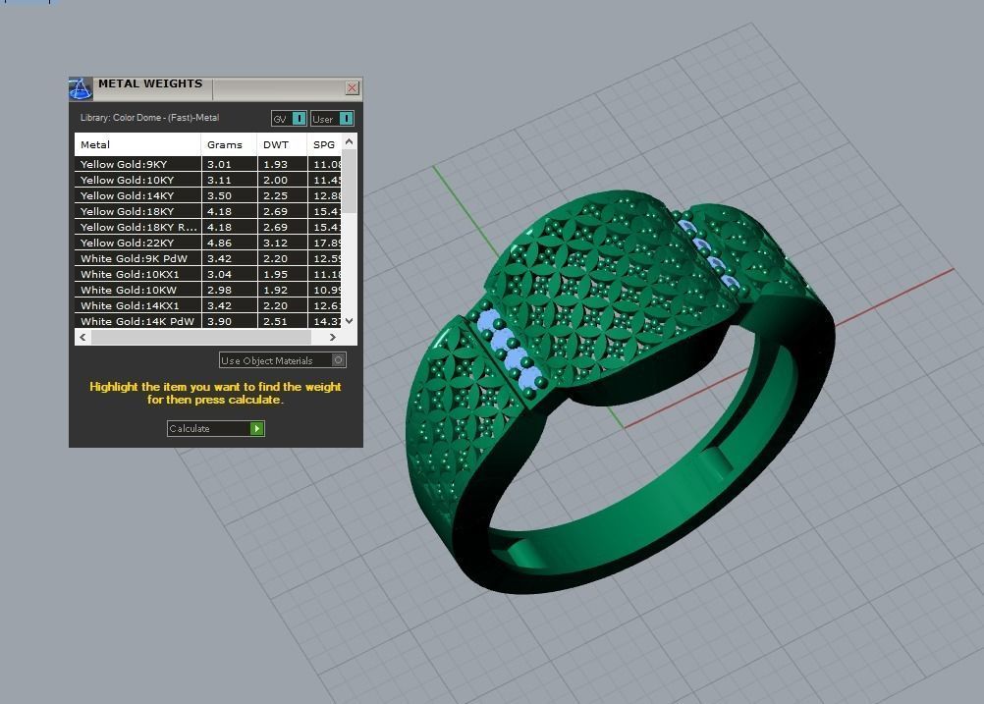Select the White Gold:9K PdW row
The height and width of the screenshot is (704, 984).
[208, 258]
